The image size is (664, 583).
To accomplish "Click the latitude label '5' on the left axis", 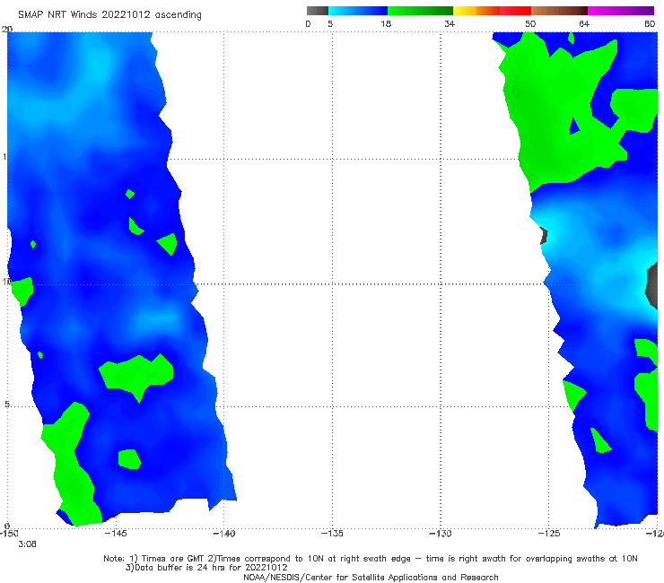I will pos(7,405).
